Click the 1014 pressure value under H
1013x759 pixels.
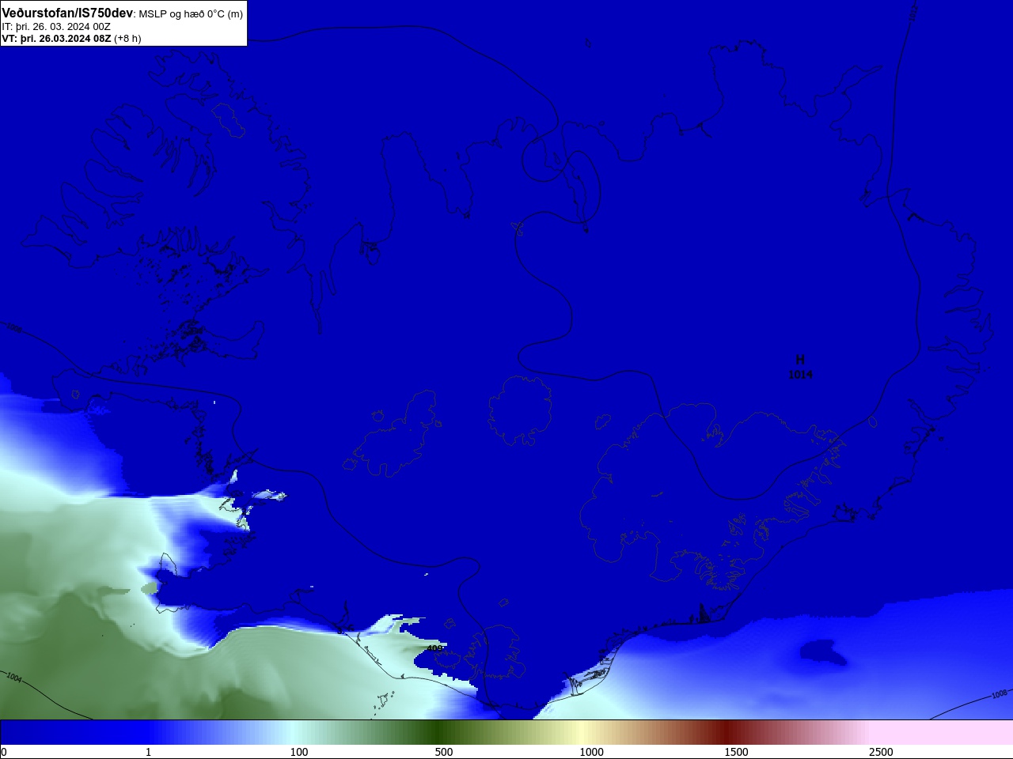tap(800, 375)
